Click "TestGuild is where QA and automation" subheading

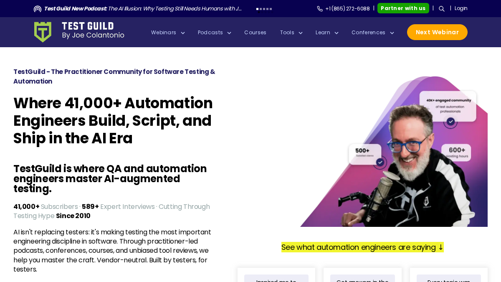point(110,179)
